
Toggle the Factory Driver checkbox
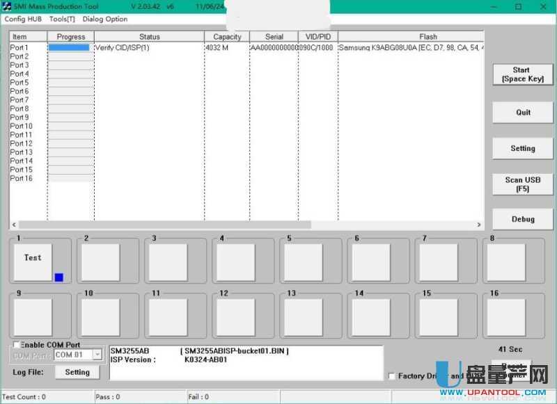[x=391, y=376]
